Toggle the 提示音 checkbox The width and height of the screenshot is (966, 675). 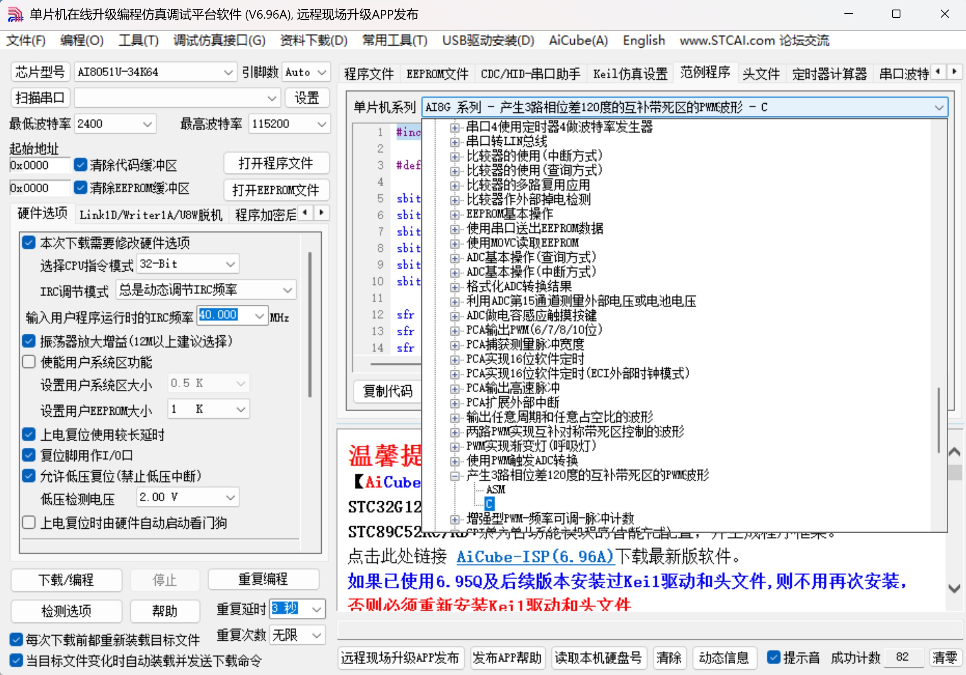coord(773,657)
